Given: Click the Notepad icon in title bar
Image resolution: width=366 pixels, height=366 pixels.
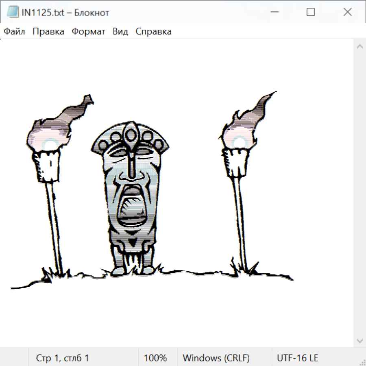Looking at the screenshot, I should tap(13, 12).
